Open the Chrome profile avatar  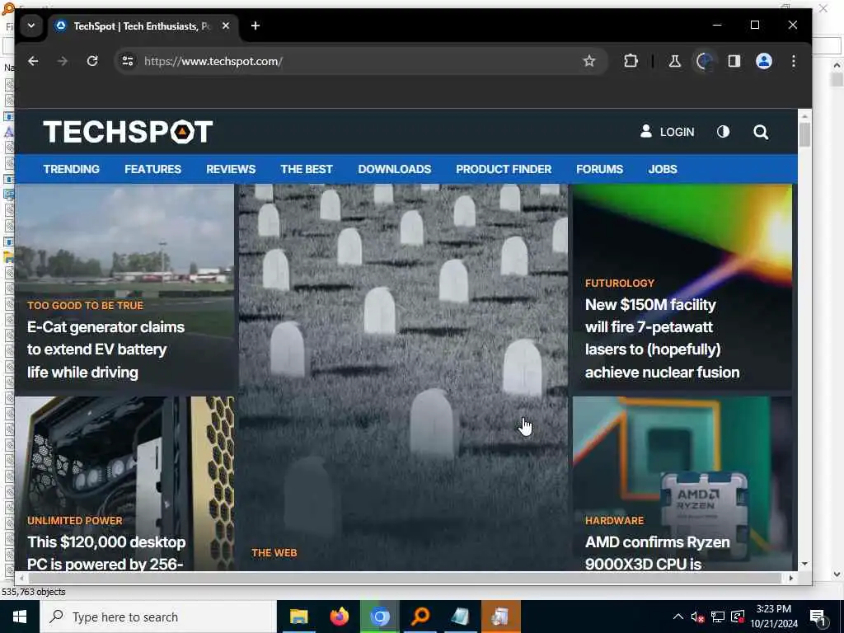(764, 61)
